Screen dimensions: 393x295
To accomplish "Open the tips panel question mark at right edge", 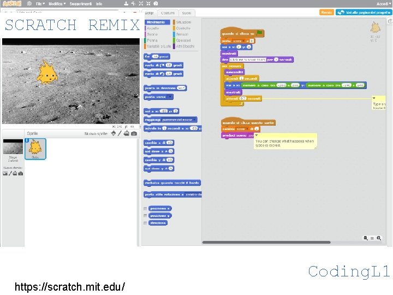I will pyautogui.click(x=390, y=21).
